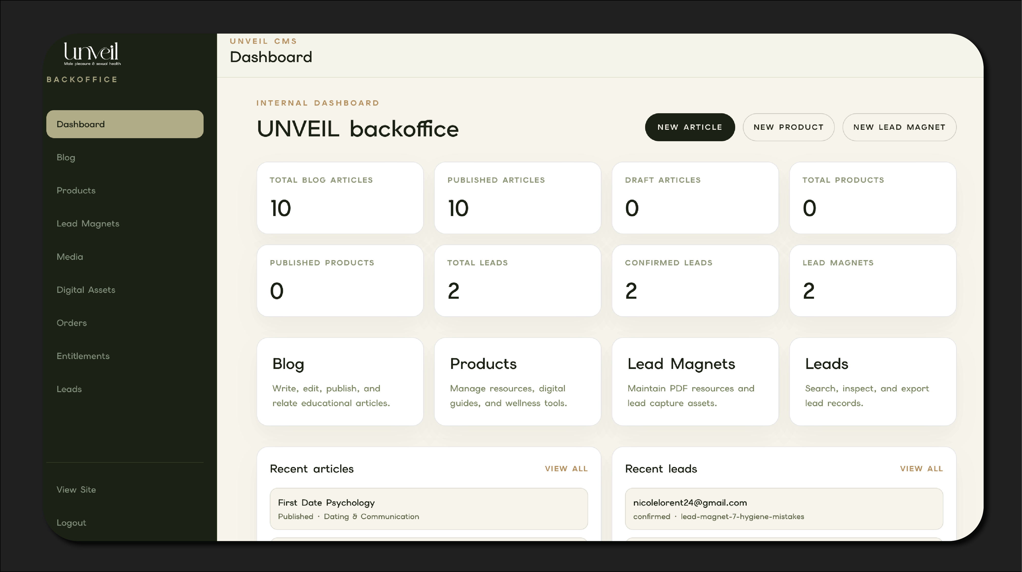Click the Published Products stat card

coord(340,281)
